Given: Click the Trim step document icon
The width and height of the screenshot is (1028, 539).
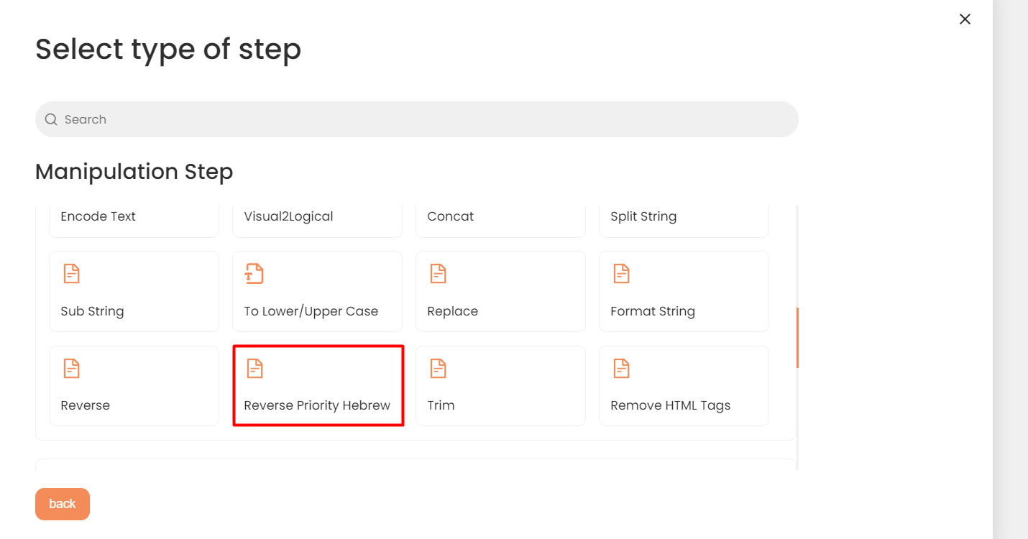Looking at the screenshot, I should pyautogui.click(x=438, y=369).
